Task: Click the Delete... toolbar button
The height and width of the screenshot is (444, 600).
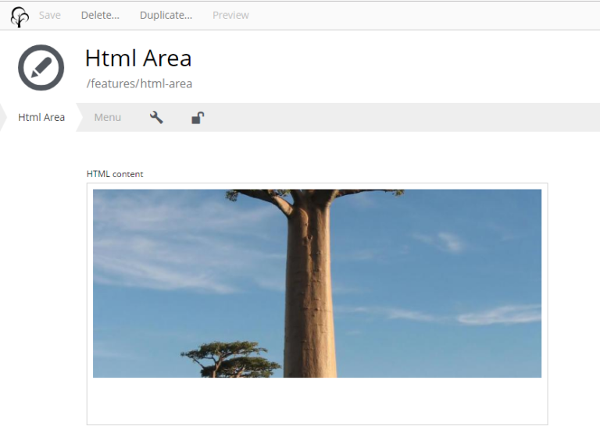Action: pyautogui.click(x=100, y=15)
